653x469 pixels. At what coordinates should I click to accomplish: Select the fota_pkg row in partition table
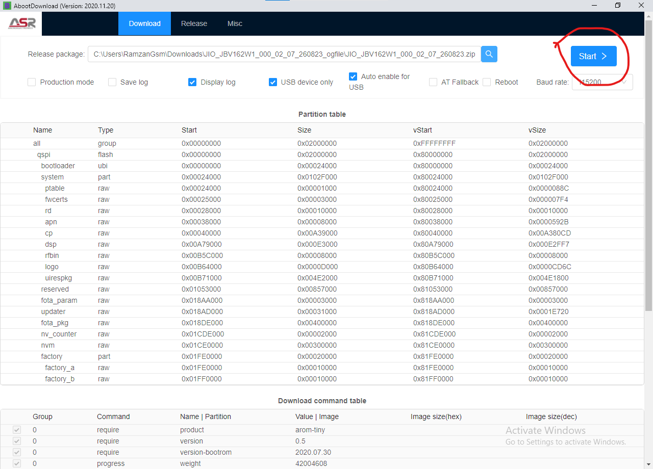55,323
